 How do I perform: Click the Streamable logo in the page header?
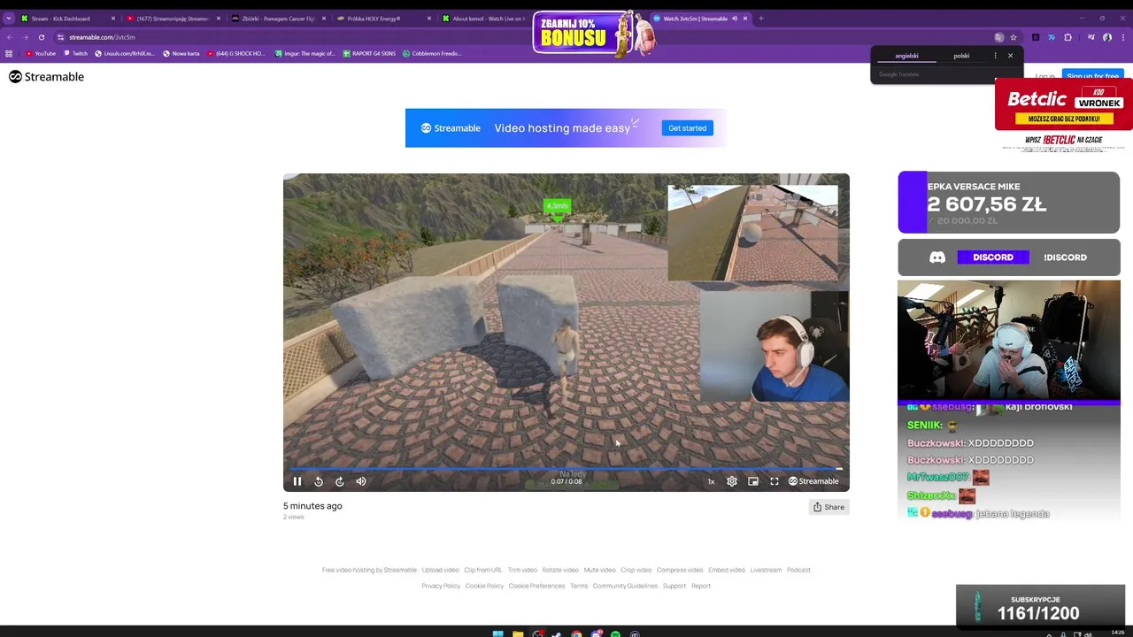(46, 77)
